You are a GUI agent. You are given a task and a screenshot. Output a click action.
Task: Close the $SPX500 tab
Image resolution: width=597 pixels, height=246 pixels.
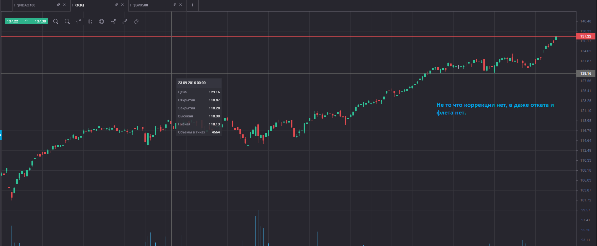(x=180, y=5)
